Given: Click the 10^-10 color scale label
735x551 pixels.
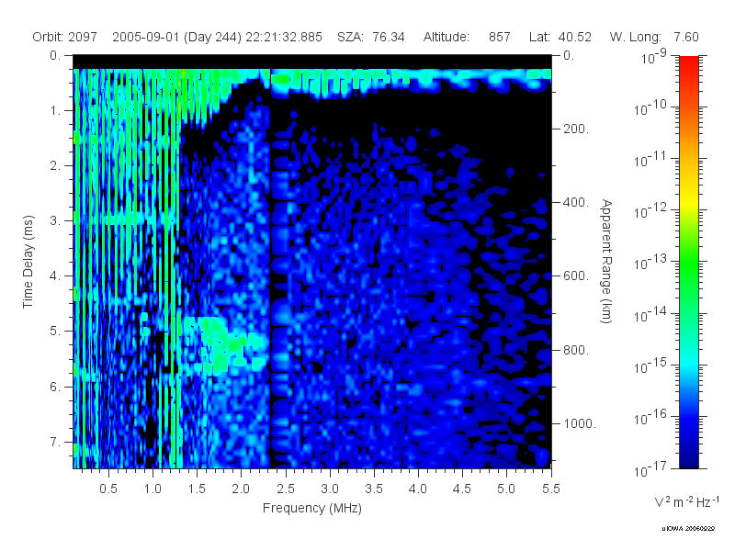Looking at the screenshot, I should (x=650, y=108).
